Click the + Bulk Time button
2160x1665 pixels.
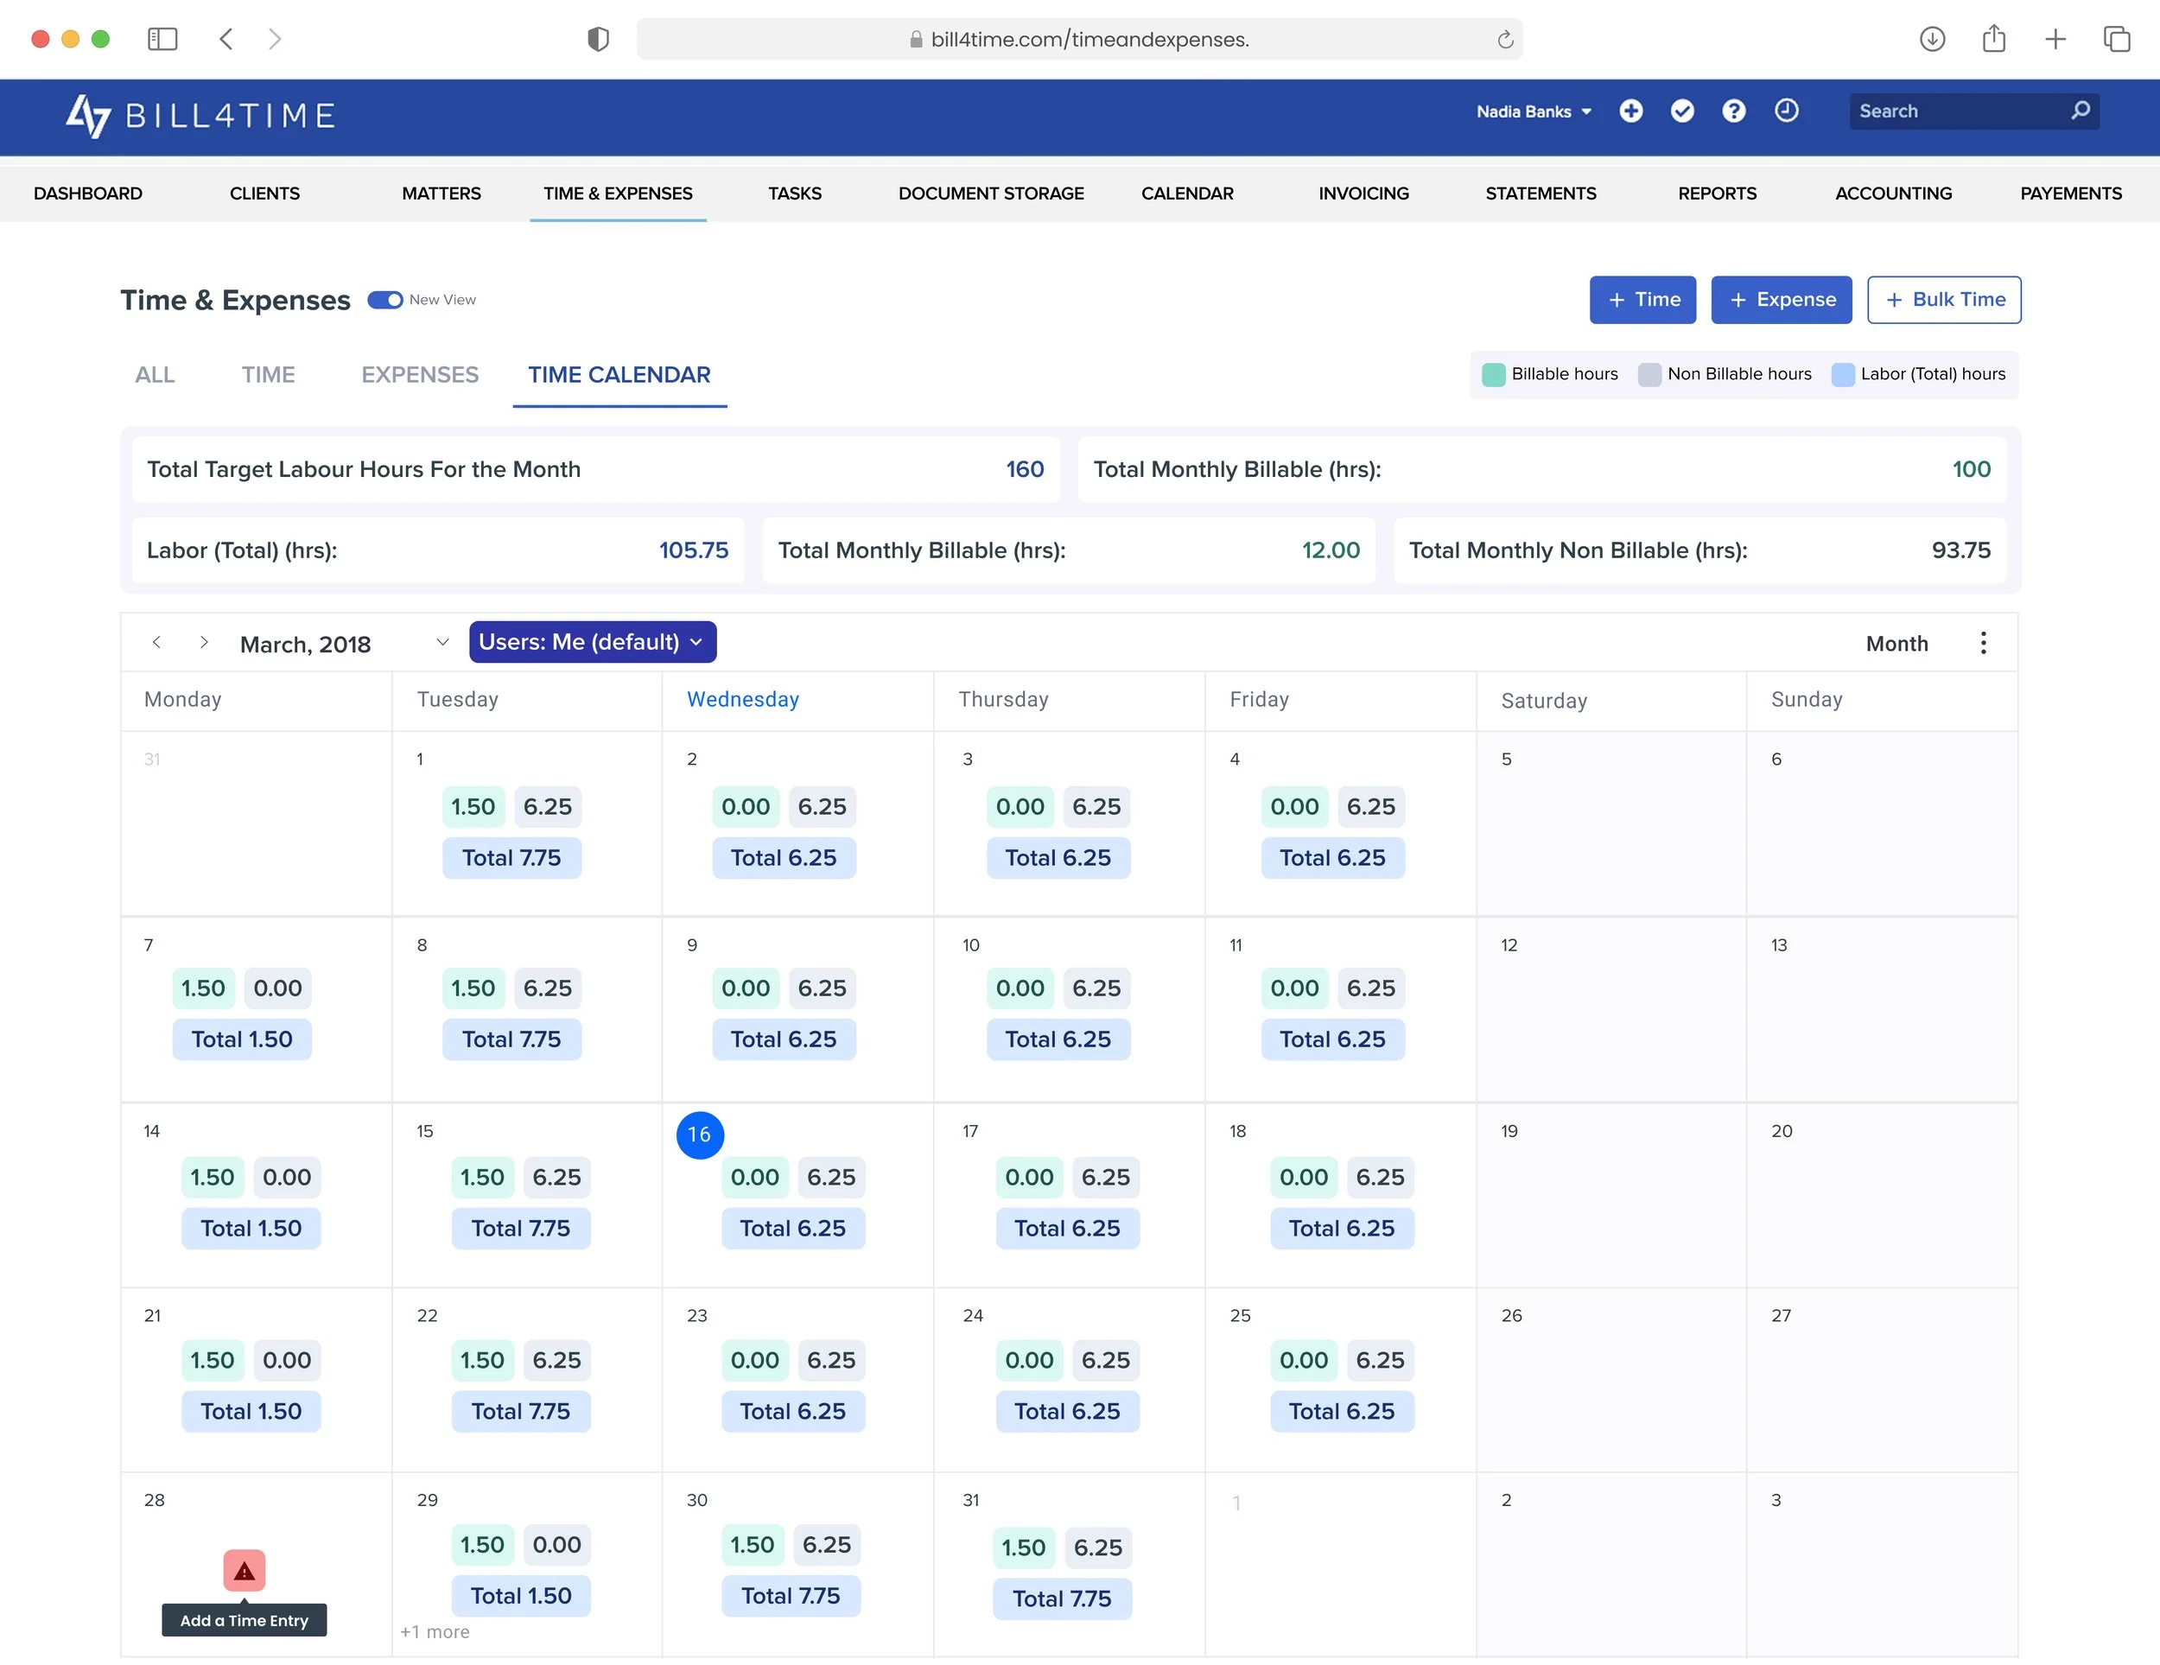point(1942,300)
